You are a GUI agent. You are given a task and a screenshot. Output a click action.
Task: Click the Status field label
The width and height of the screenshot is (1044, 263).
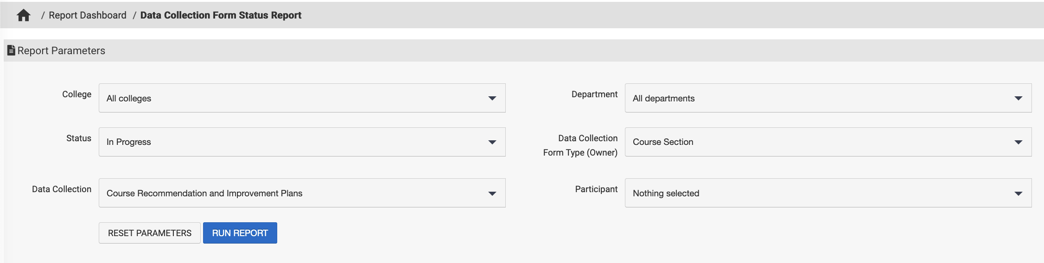[x=79, y=138]
